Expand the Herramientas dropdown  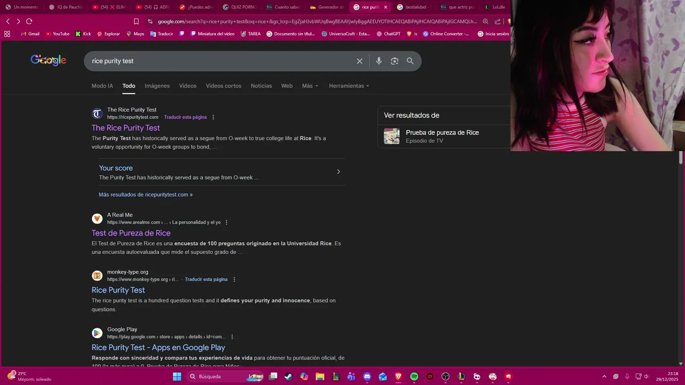349,86
